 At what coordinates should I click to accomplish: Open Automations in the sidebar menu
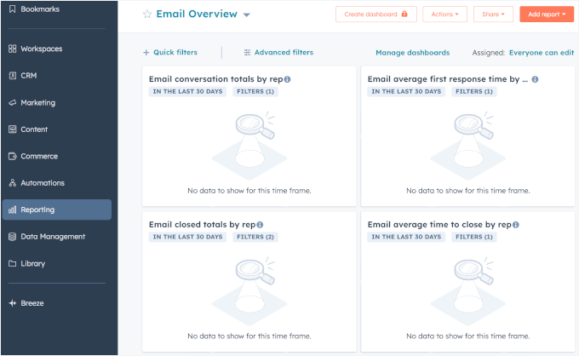[x=42, y=183]
